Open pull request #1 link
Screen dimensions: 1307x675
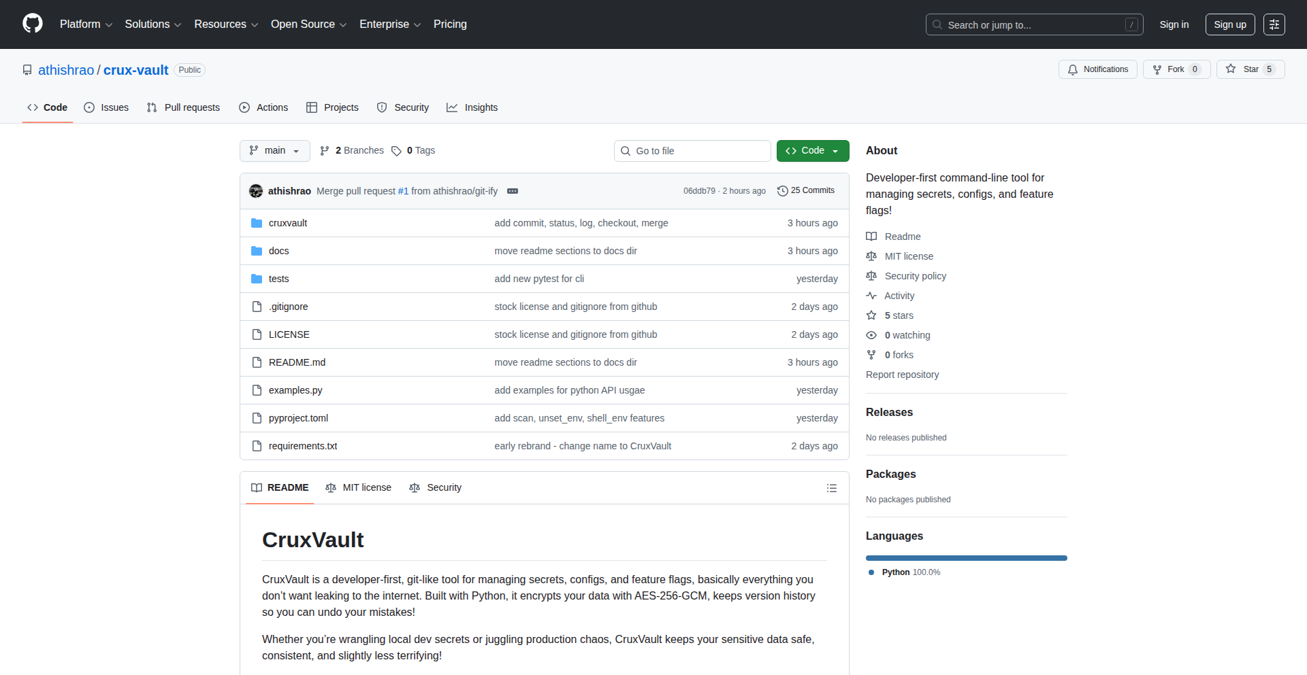(x=403, y=191)
